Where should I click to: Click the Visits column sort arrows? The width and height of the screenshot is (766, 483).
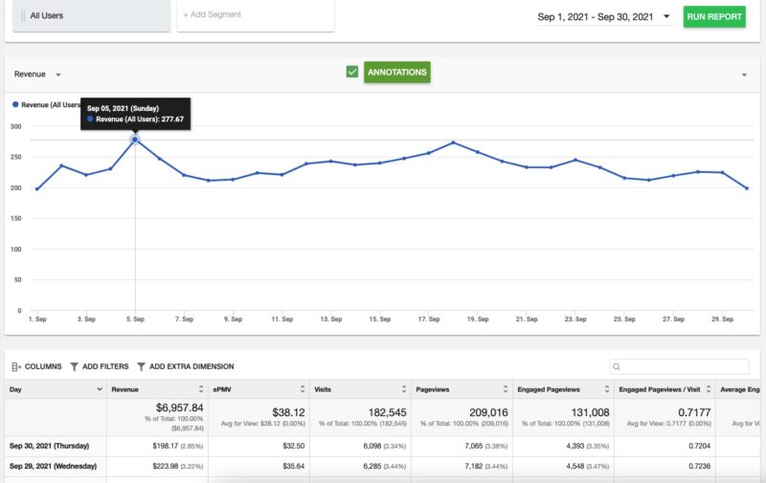pos(406,389)
